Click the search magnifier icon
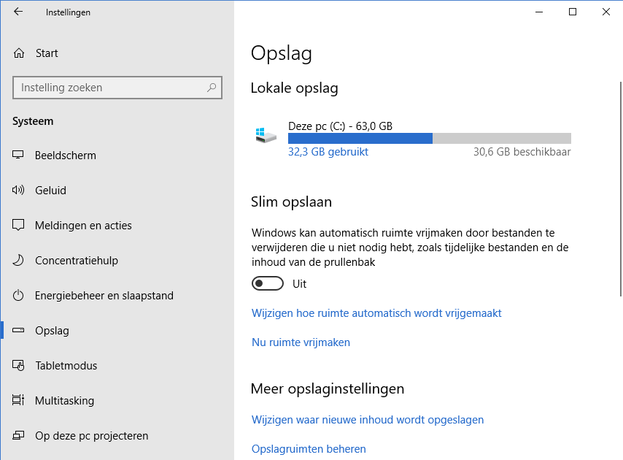The width and height of the screenshot is (623, 460). 212,88
